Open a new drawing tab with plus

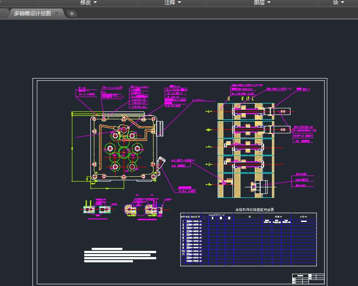pos(72,14)
